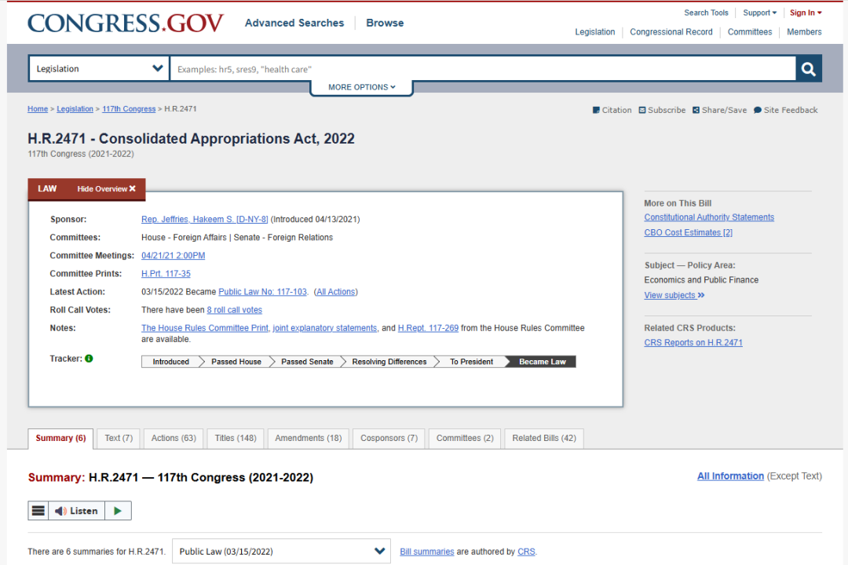Viewport: 848px width, 565px height.
Task: Open the 8 roll call votes link
Action: (x=234, y=310)
